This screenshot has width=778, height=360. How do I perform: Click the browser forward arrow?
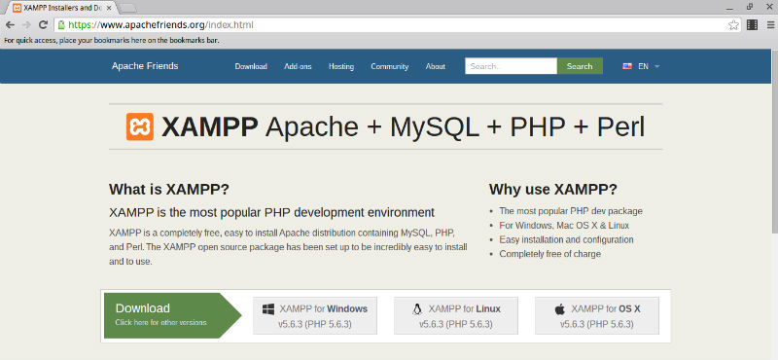(x=26, y=25)
